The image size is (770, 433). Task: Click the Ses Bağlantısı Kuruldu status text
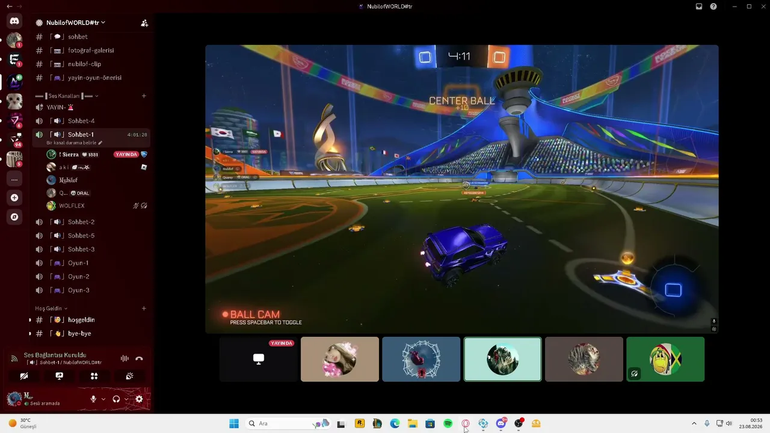55,355
